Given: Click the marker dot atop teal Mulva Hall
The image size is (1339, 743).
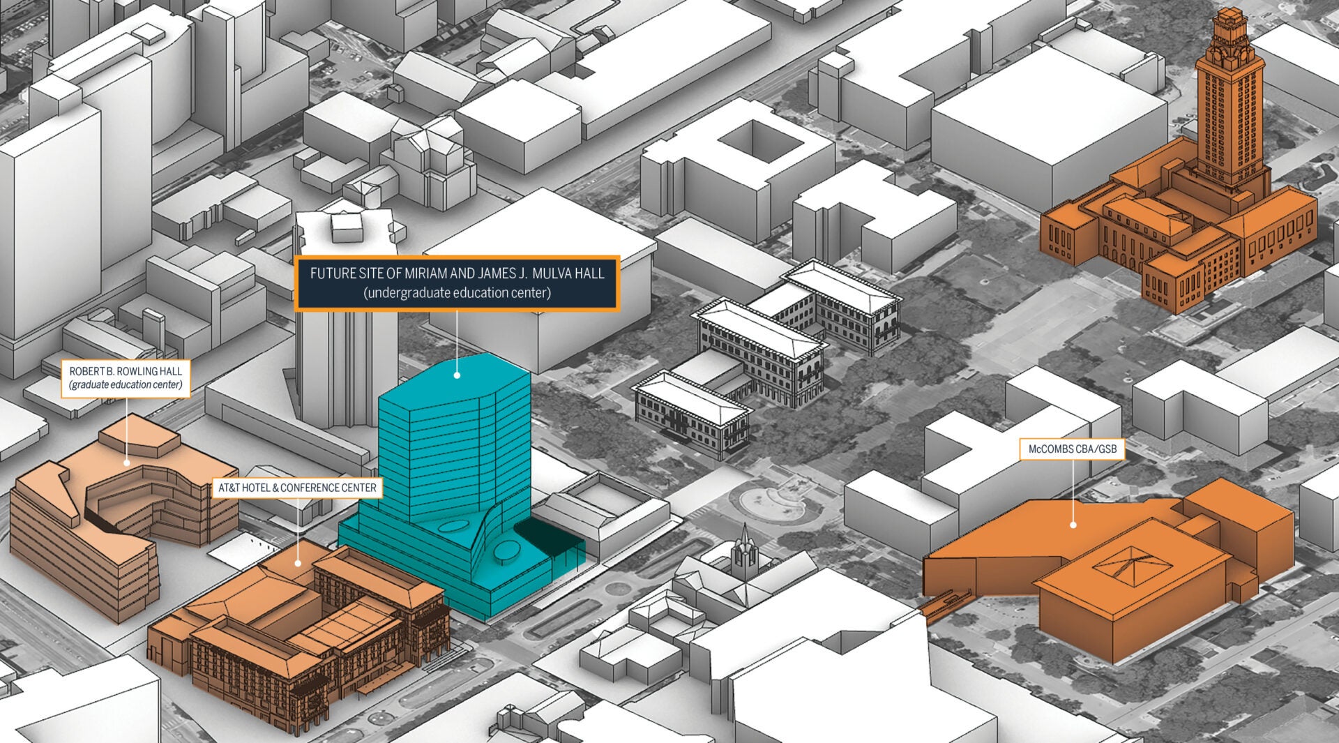Looking at the screenshot, I should [457, 375].
